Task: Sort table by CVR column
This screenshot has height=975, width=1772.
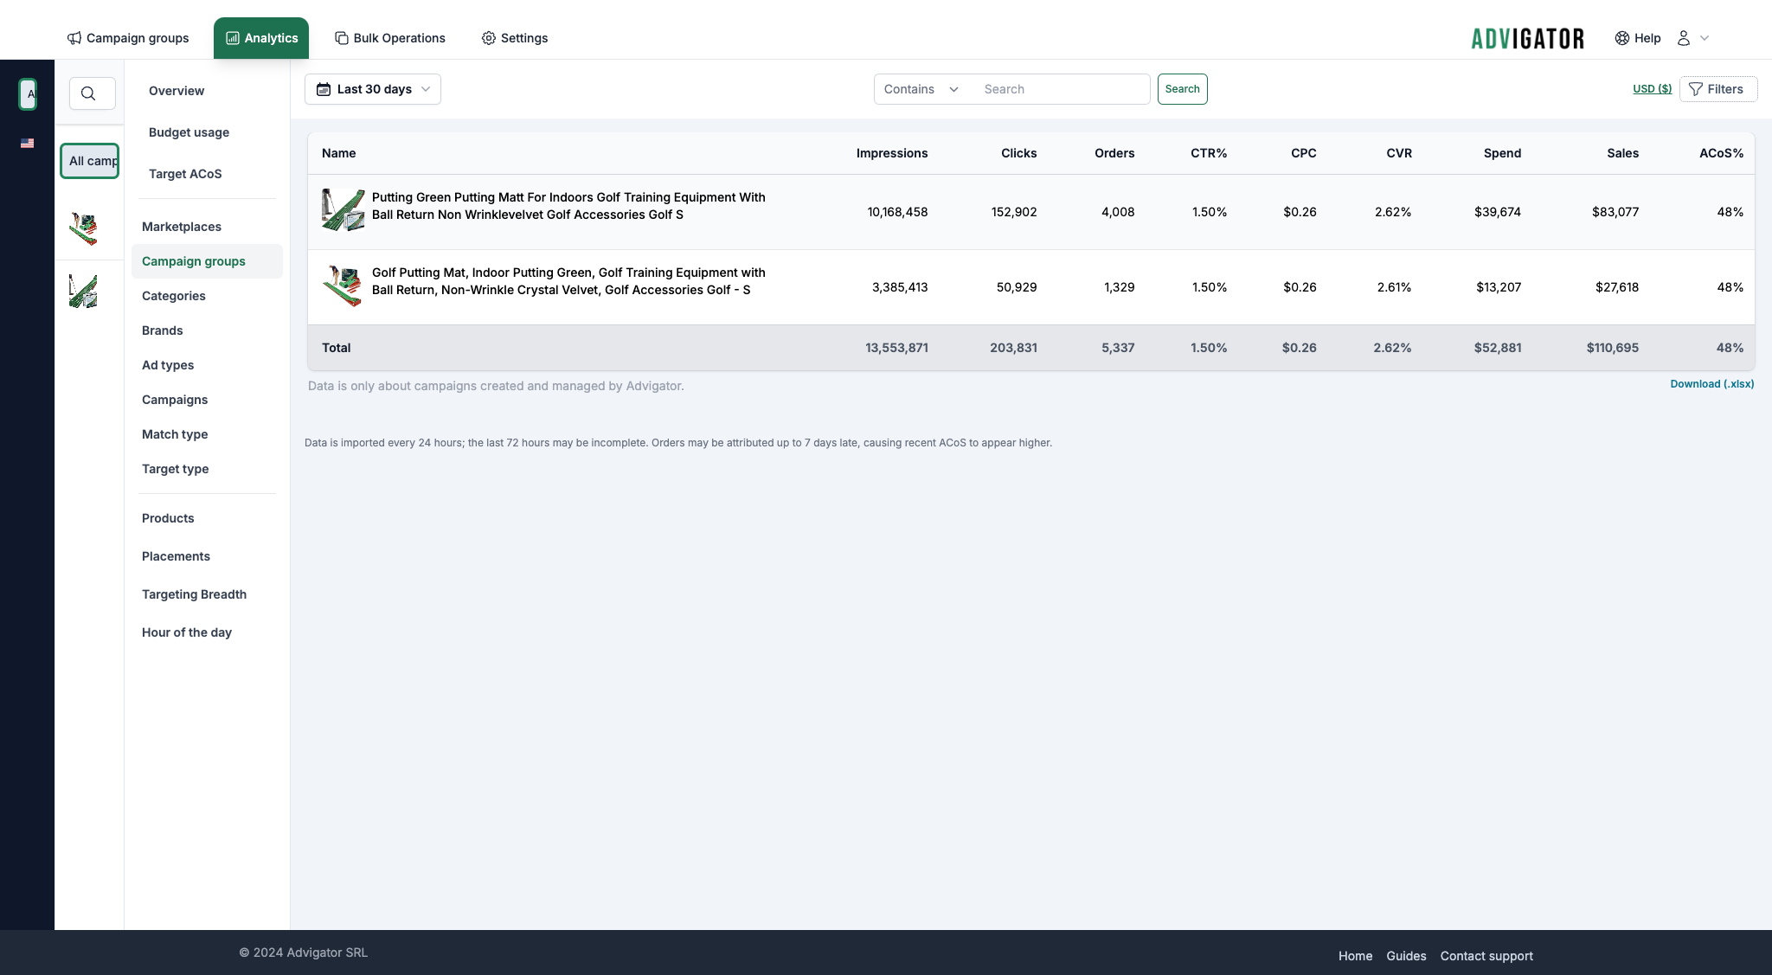Action: point(1399,153)
